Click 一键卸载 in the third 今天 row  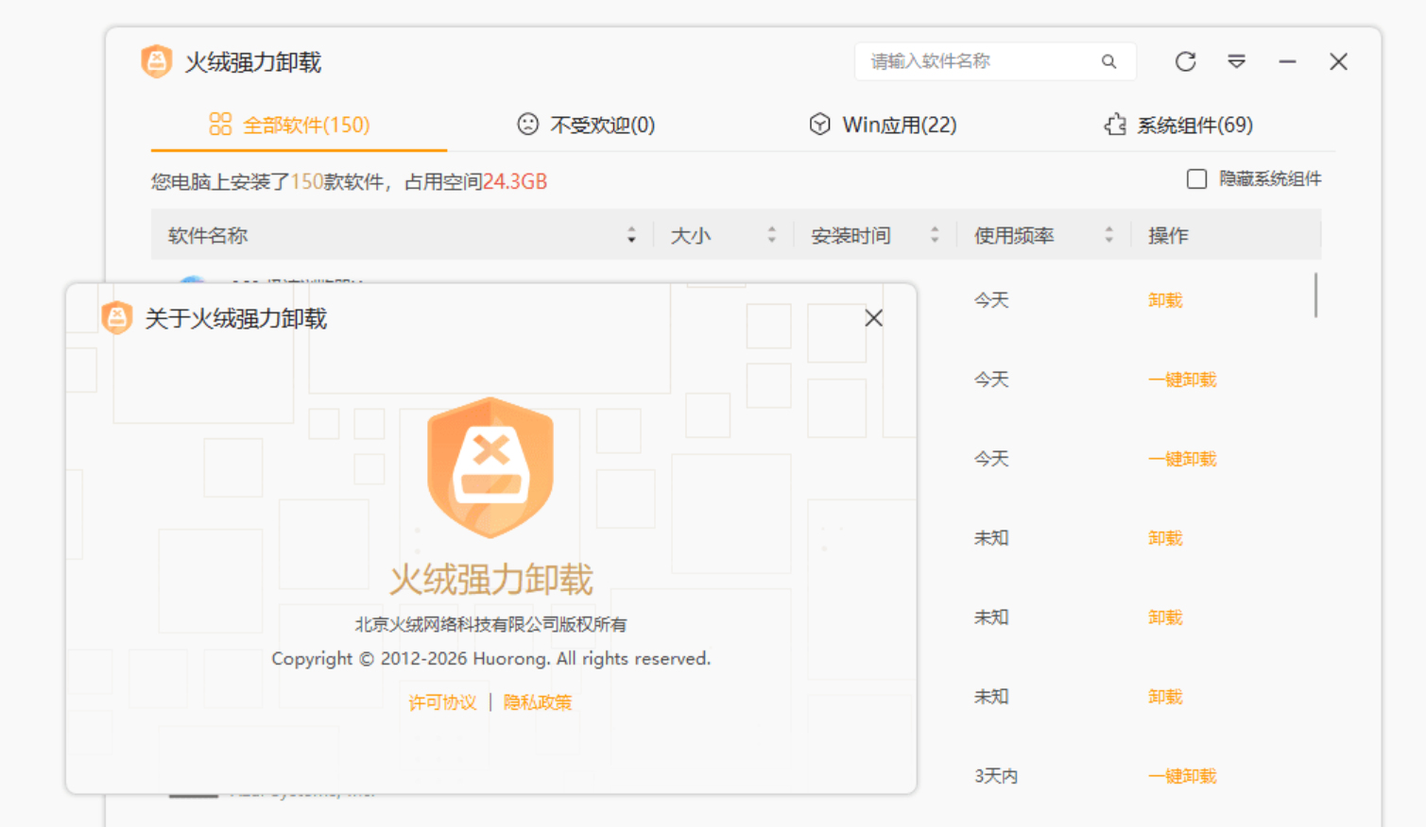tap(1182, 459)
